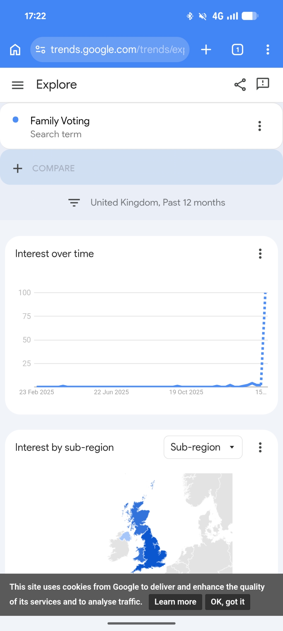Image resolution: width=283 pixels, height=631 pixels.
Task: Open Family Voting search term options
Action: [x=260, y=126]
